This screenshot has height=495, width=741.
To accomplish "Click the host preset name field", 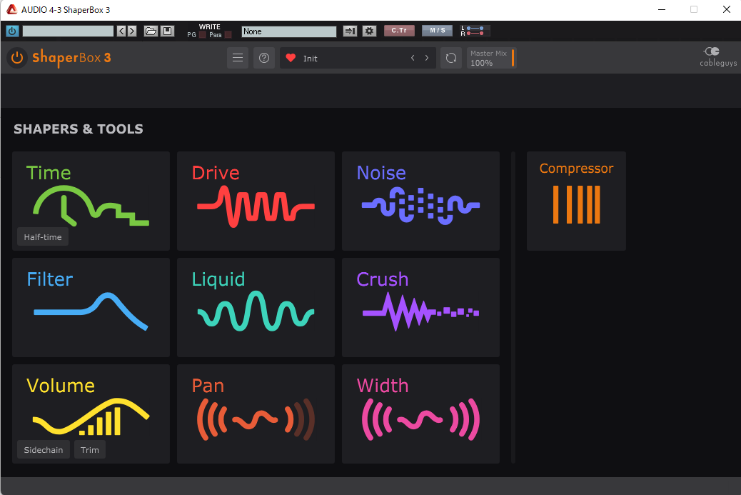I will click(68, 31).
